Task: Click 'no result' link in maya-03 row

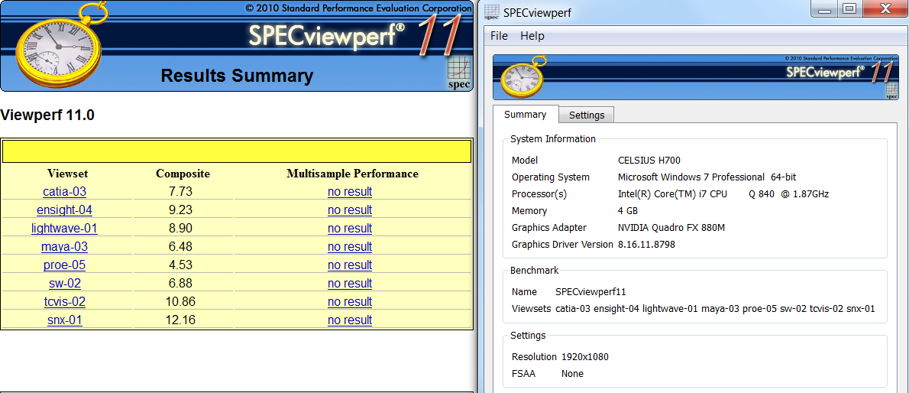Action: [x=350, y=247]
